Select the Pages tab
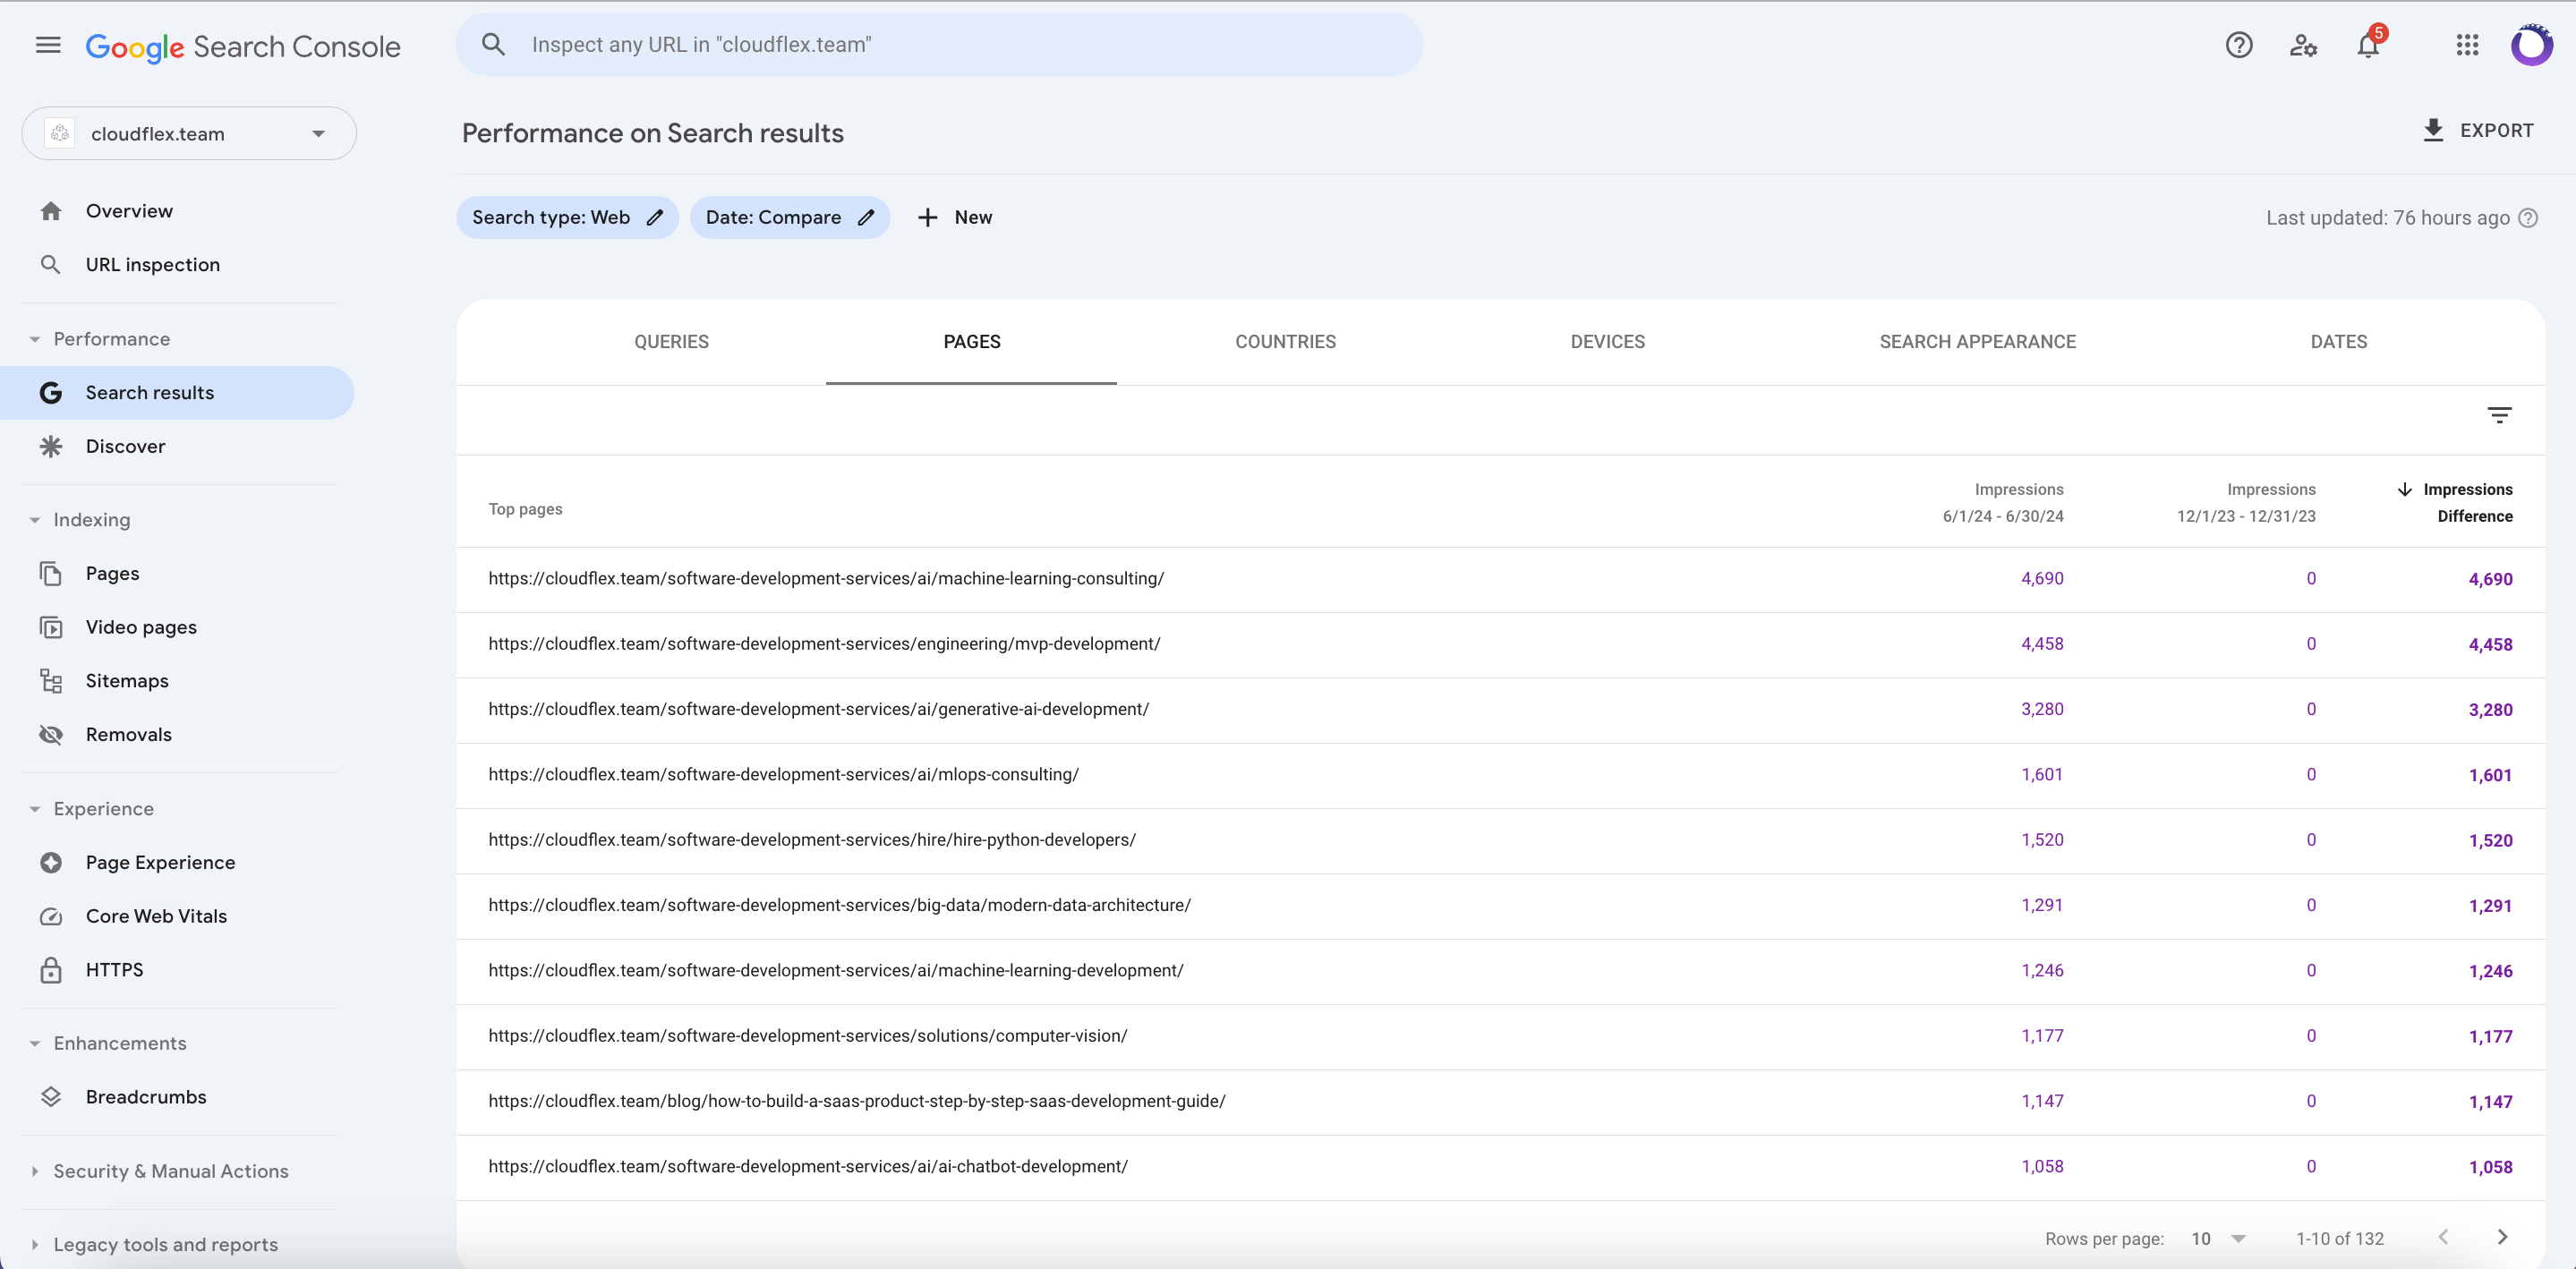The height and width of the screenshot is (1269, 2576). [x=972, y=342]
